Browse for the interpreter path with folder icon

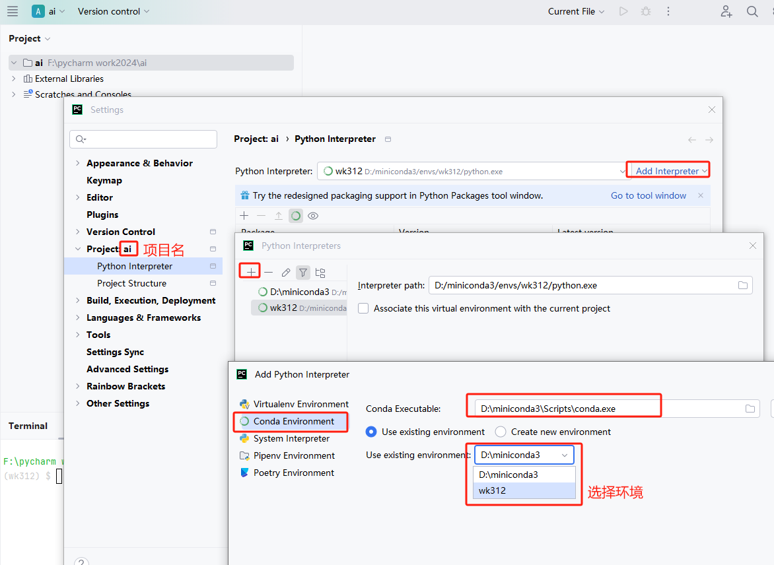coord(743,285)
